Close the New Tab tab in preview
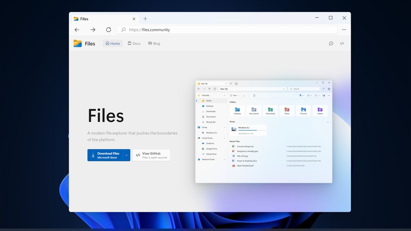411x231 pixels. [226, 84]
